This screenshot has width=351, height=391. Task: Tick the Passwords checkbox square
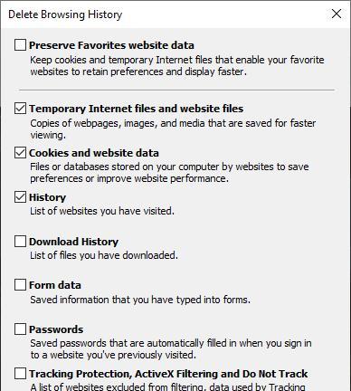point(20,329)
